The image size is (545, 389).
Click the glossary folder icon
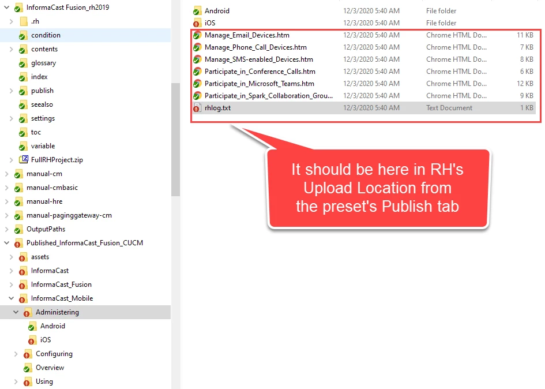(23, 63)
